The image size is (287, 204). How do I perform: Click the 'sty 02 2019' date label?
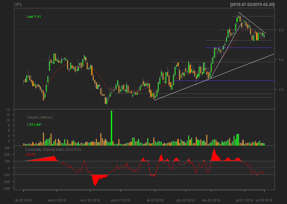pos(211,200)
